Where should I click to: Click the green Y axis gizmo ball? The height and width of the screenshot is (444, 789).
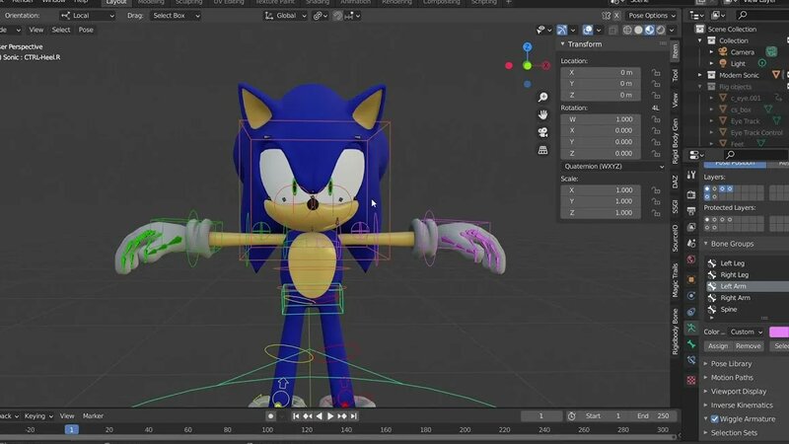tap(527, 65)
